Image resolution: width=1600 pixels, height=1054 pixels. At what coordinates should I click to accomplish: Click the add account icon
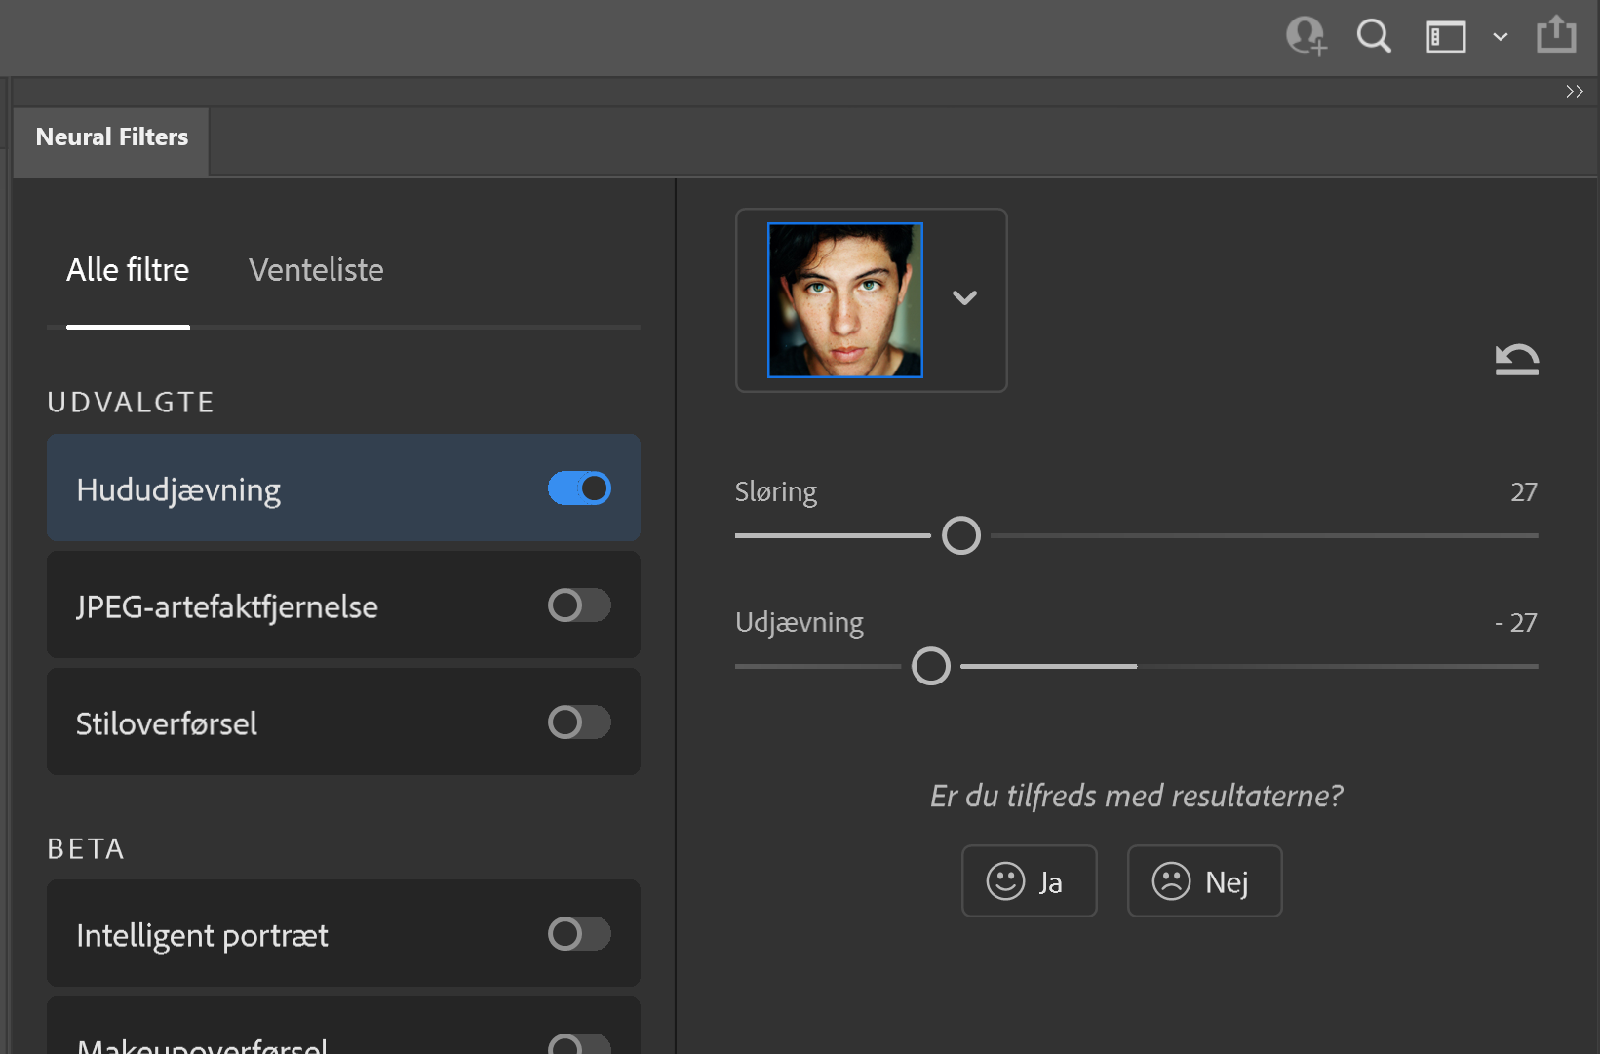point(1306,36)
